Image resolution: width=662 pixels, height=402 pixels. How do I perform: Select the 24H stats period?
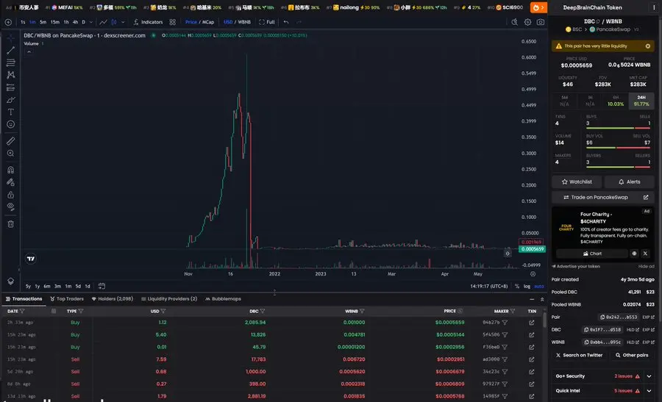coord(641,101)
